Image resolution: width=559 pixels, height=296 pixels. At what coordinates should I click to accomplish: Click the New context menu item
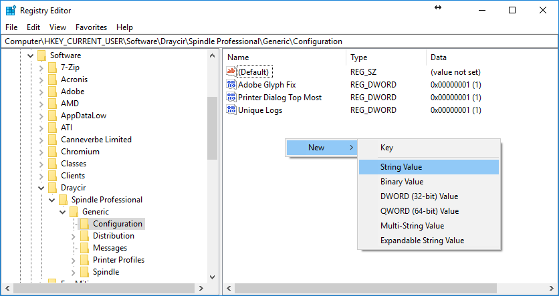click(x=322, y=148)
